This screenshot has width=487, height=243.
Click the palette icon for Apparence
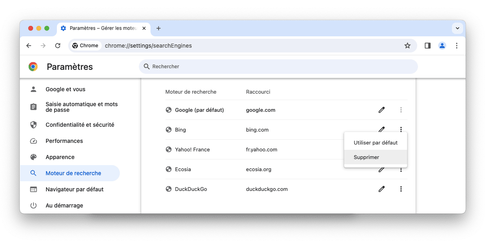coord(33,157)
